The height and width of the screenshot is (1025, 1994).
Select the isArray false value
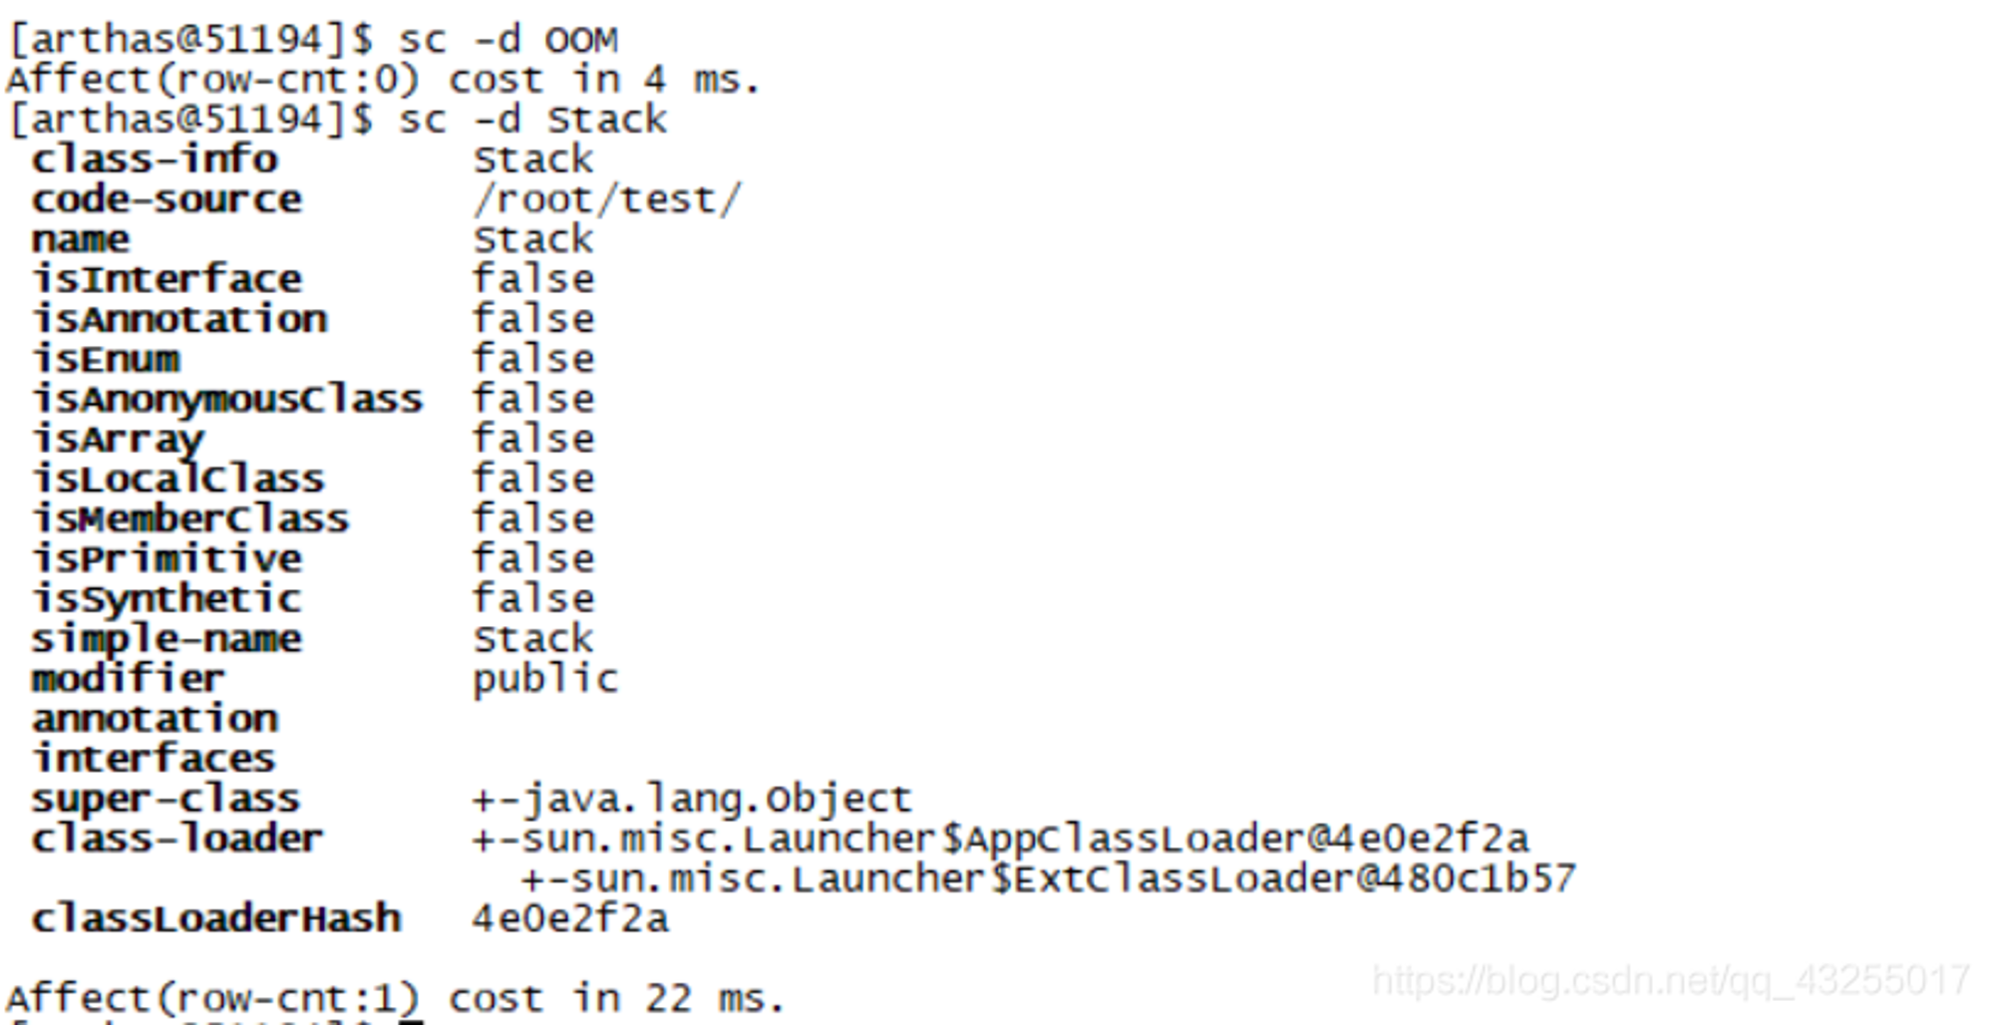pyautogui.click(x=533, y=439)
